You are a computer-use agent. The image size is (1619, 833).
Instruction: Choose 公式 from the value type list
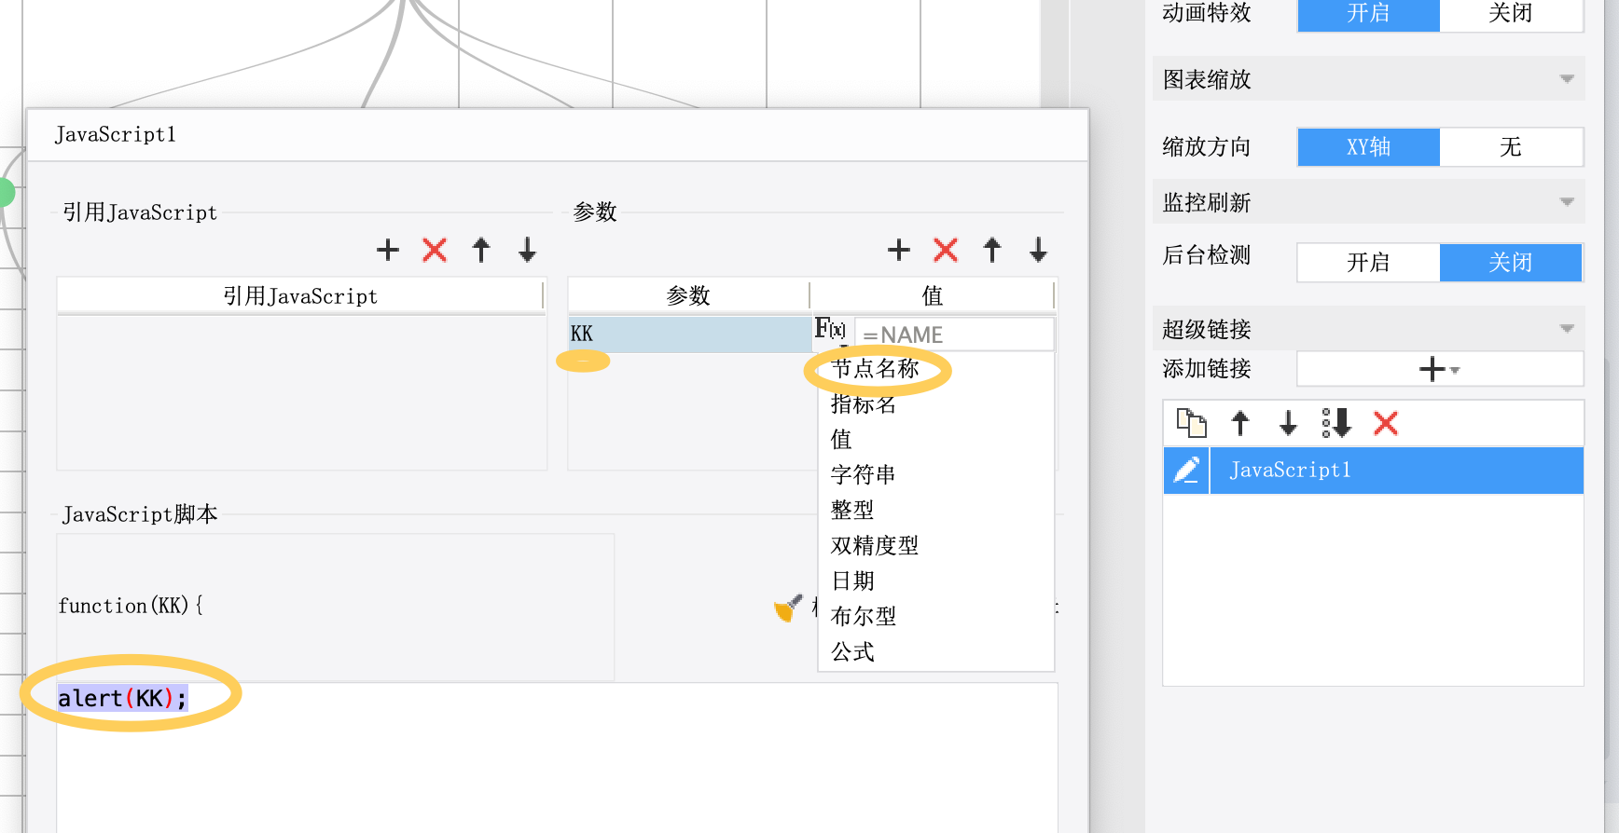(935, 652)
